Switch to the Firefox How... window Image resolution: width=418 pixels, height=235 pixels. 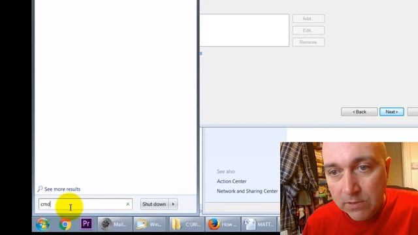(223, 224)
